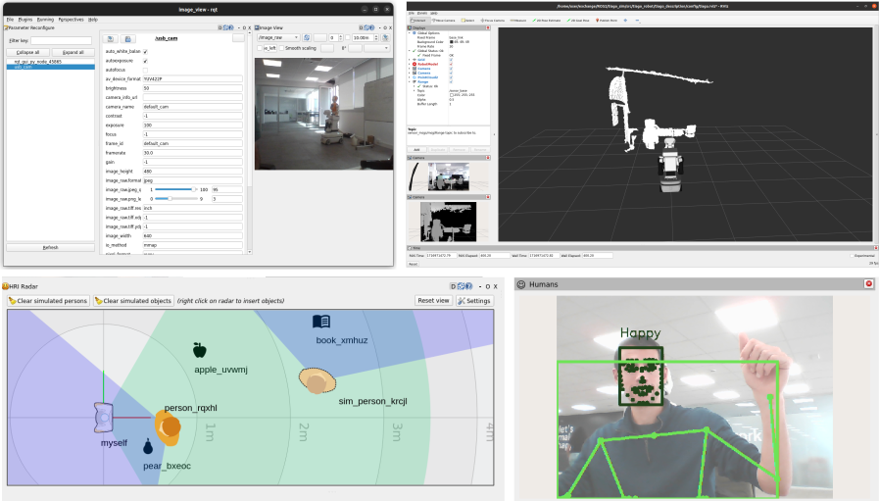The image size is (879, 501).
Task: Select the pear_bxeoc icon on the radar
Action: click(x=148, y=447)
